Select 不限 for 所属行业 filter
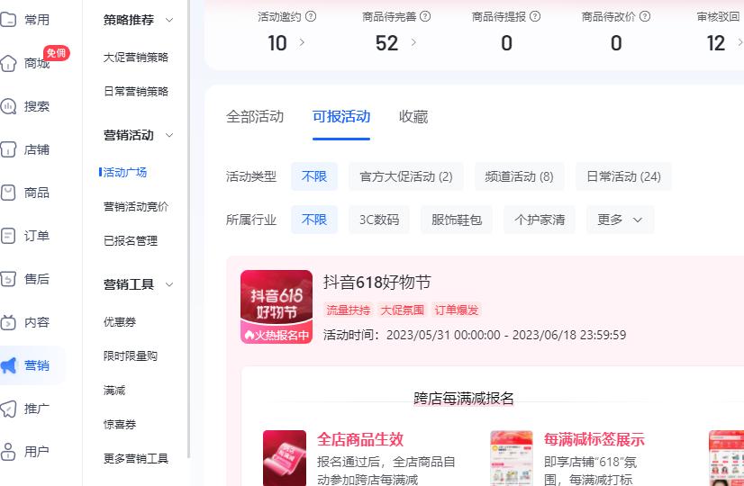Screen dimensions: 744x486 (x=314, y=220)
